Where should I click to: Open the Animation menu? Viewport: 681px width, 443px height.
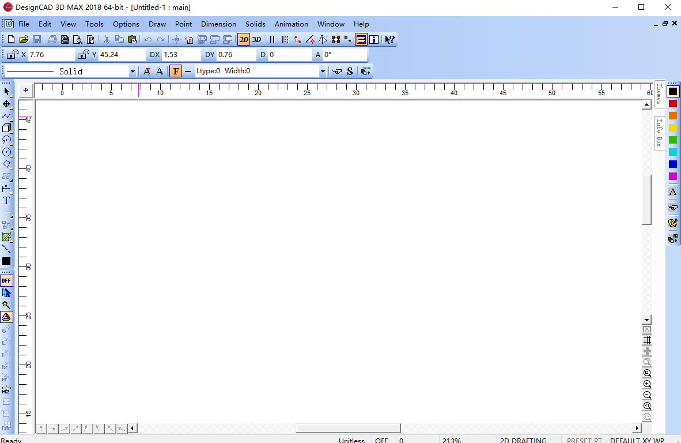292,24
